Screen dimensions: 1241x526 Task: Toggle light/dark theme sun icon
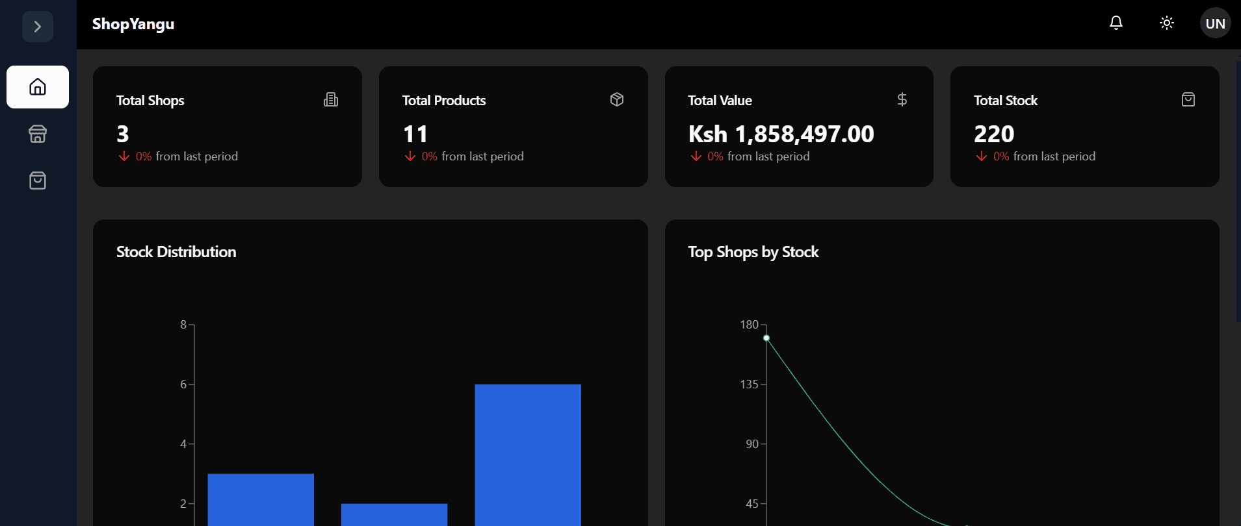(1166, 23)
